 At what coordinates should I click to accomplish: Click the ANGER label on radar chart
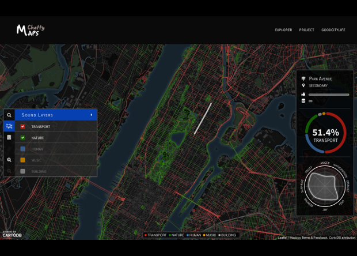click(325, 163)
